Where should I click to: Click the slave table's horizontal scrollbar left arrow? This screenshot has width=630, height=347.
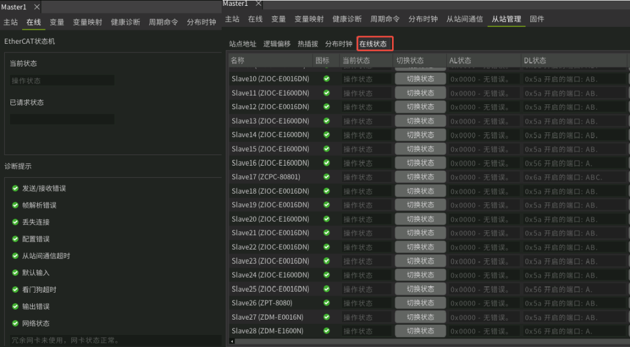click(x=232, y=341)
